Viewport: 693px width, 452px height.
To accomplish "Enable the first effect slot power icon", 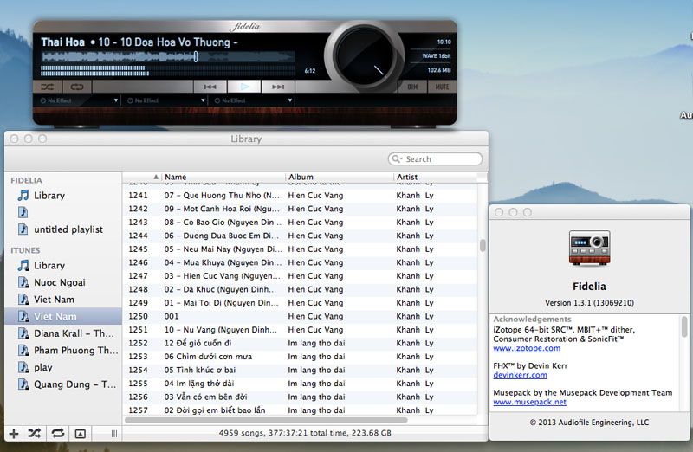I will [42, 100].
